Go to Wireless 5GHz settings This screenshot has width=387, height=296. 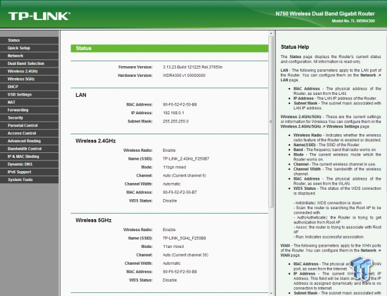(29, 79)
